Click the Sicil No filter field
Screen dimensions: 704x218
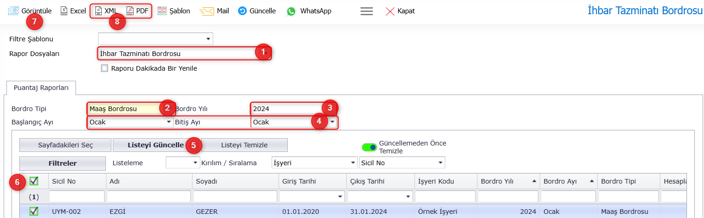tap(77, 196)
